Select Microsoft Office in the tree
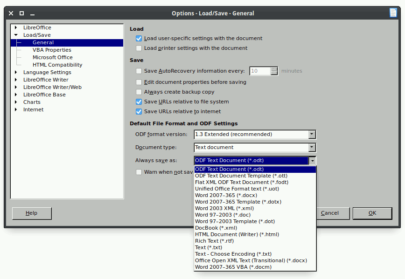The height and width of the screenshot is (279, 405). pyautogui.click(x=52, y=57)
